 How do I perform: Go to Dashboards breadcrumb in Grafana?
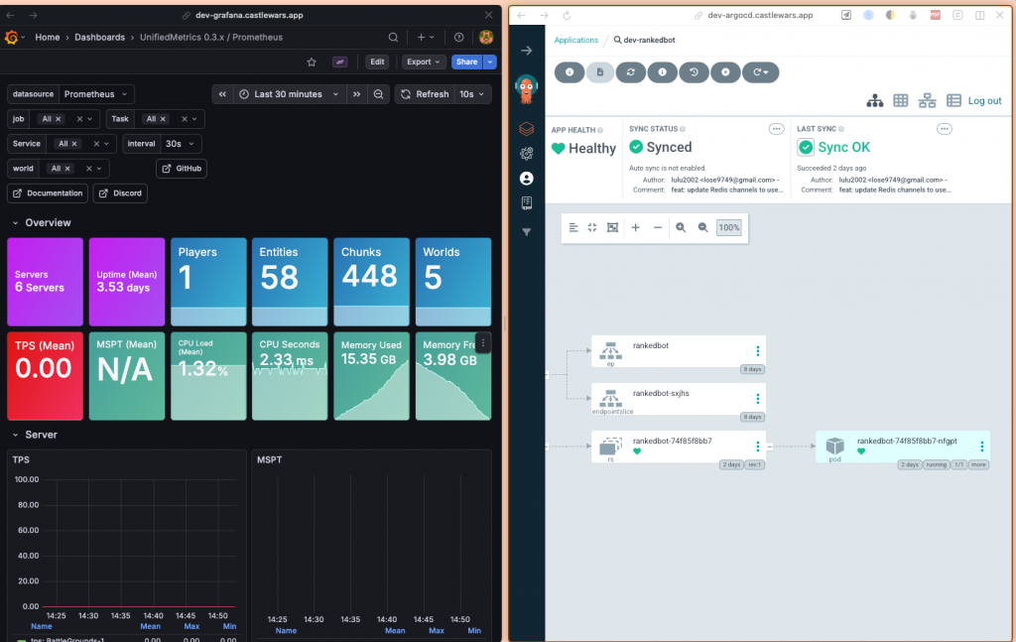[x=100, y=38]
